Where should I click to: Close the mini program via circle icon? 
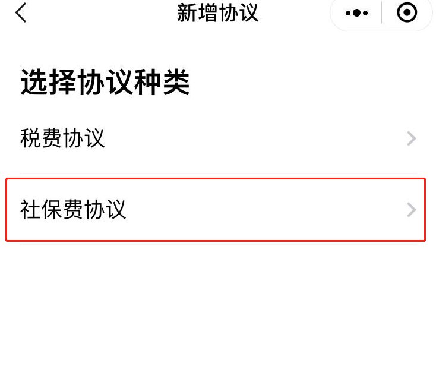407,12
